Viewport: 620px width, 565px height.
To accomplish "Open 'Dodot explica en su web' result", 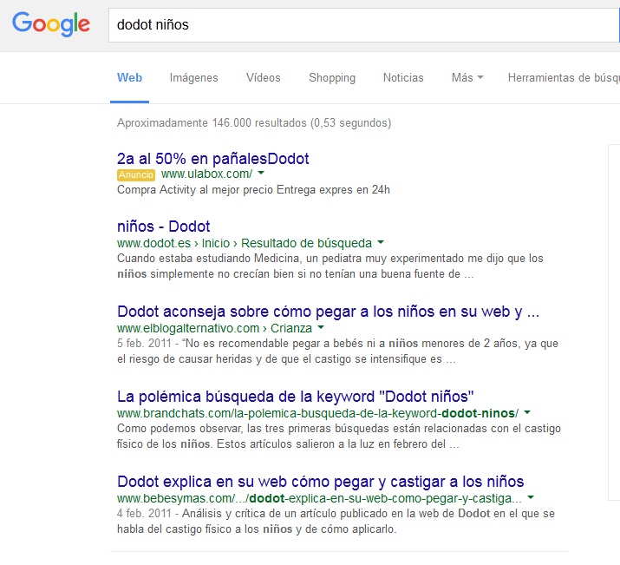I will tap(320, 482).
